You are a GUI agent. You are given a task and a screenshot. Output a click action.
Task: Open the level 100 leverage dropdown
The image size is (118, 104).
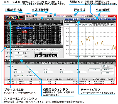[49, 50]
